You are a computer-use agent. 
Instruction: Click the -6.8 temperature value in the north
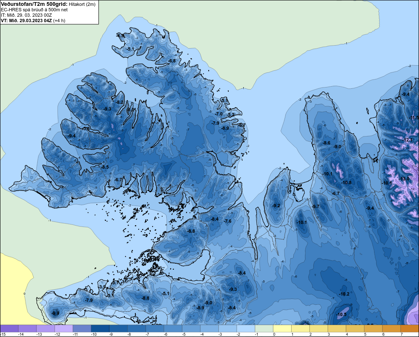click(x=172, y=61)
